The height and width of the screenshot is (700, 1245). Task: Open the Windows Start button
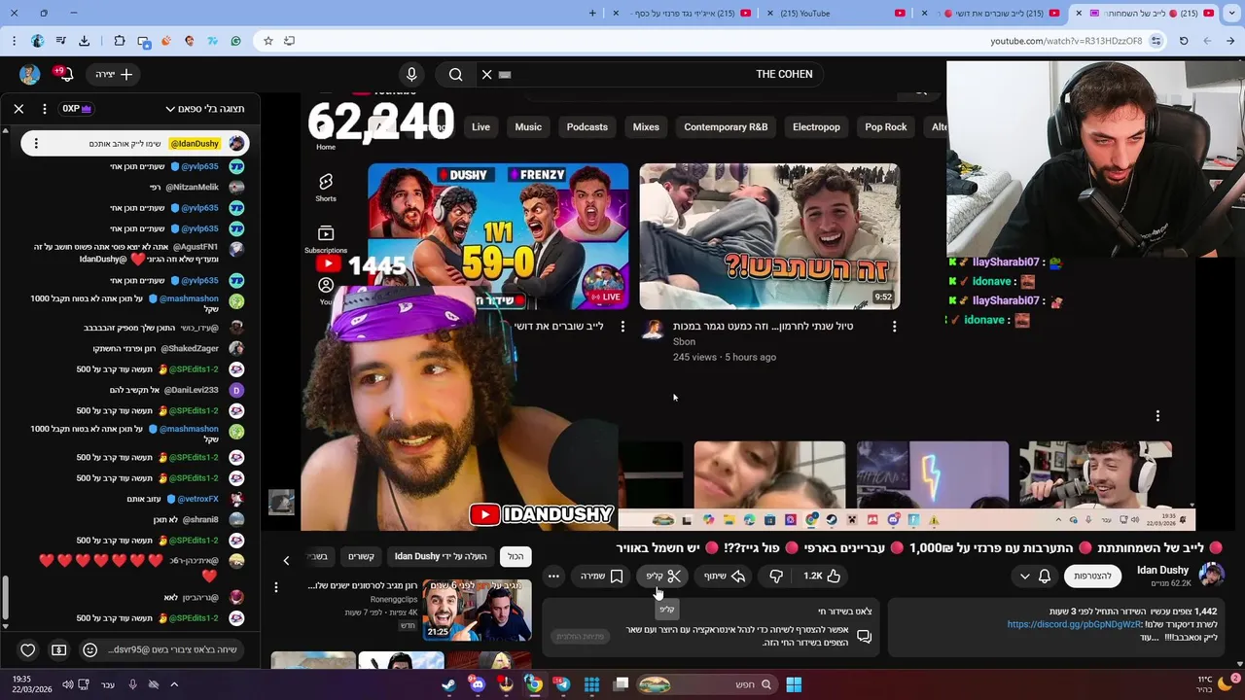(x=794, y=684)
